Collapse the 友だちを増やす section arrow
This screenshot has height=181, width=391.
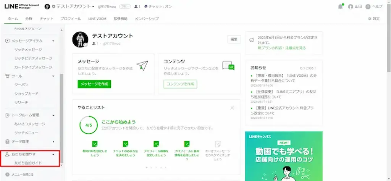point(53,155)
